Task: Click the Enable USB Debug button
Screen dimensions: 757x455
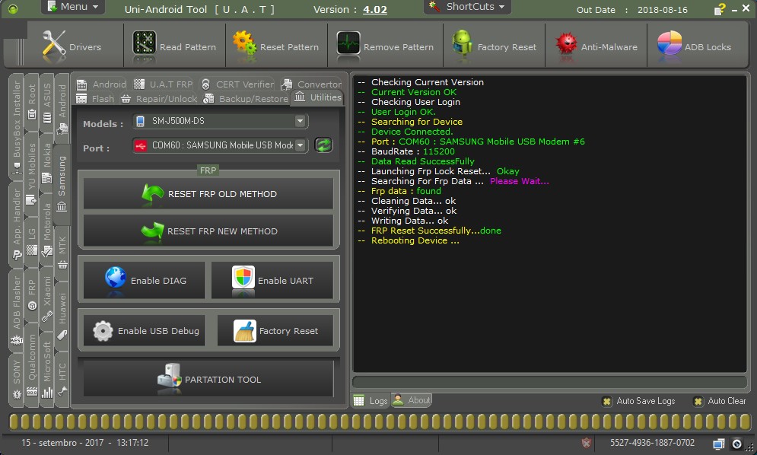Action: (145, 330)
